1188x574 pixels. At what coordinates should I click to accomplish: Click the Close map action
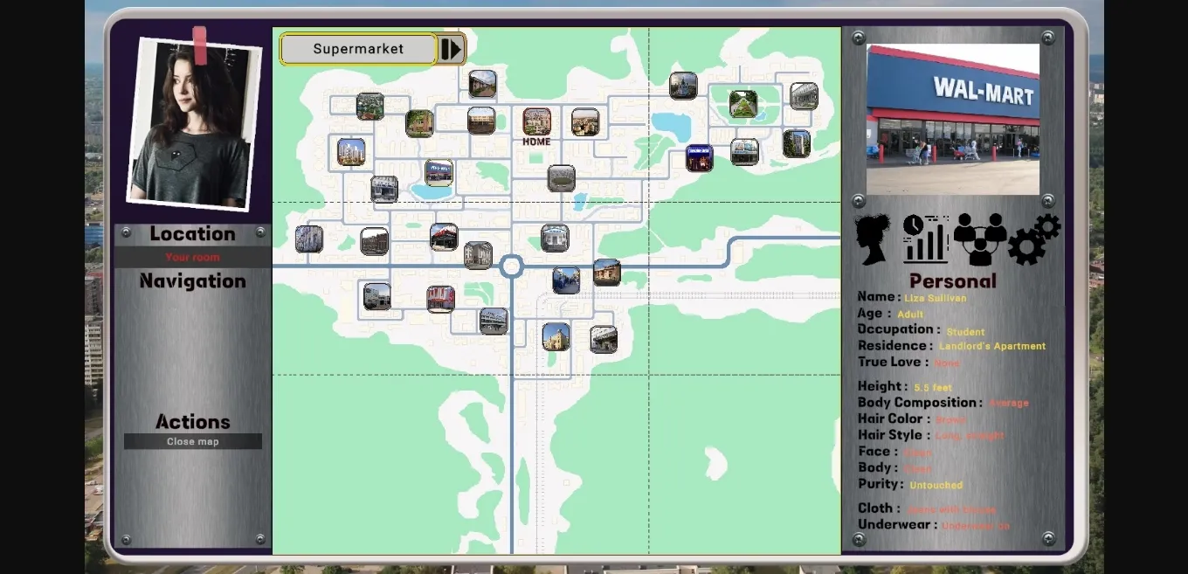tap(193, 442)
